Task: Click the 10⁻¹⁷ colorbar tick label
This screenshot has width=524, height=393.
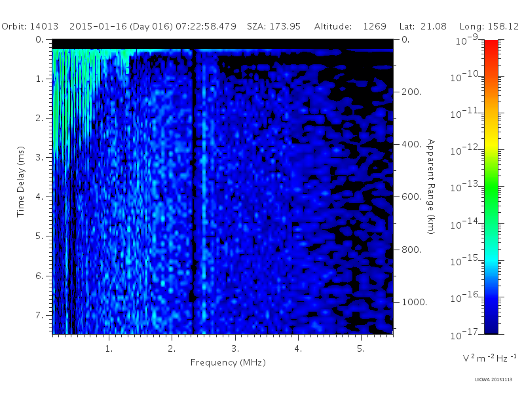Action: [466, 334]
